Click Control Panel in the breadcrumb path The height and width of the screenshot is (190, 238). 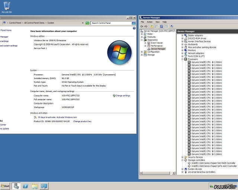15,23
